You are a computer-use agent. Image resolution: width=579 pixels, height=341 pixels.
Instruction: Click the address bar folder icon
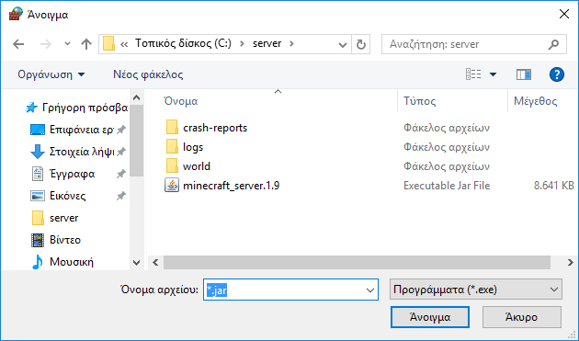pos(108,43)
